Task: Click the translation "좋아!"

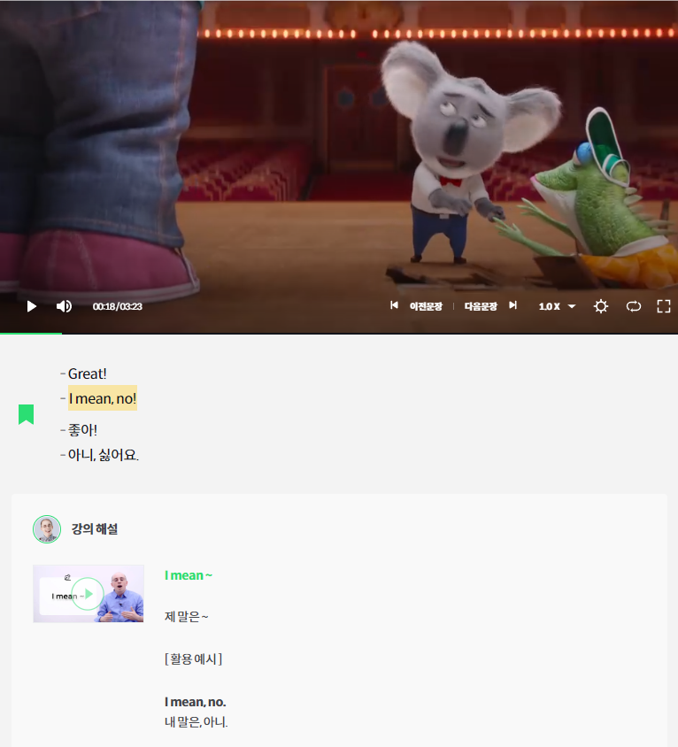Action: [82, 430]
